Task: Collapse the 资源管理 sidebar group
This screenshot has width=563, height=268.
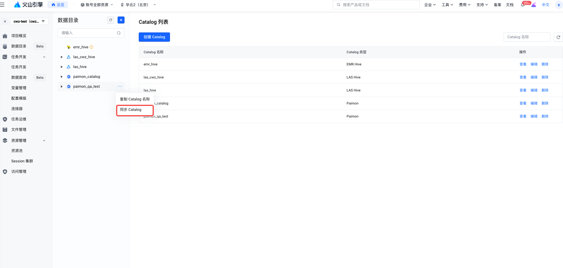Action: tap(44, 141)
